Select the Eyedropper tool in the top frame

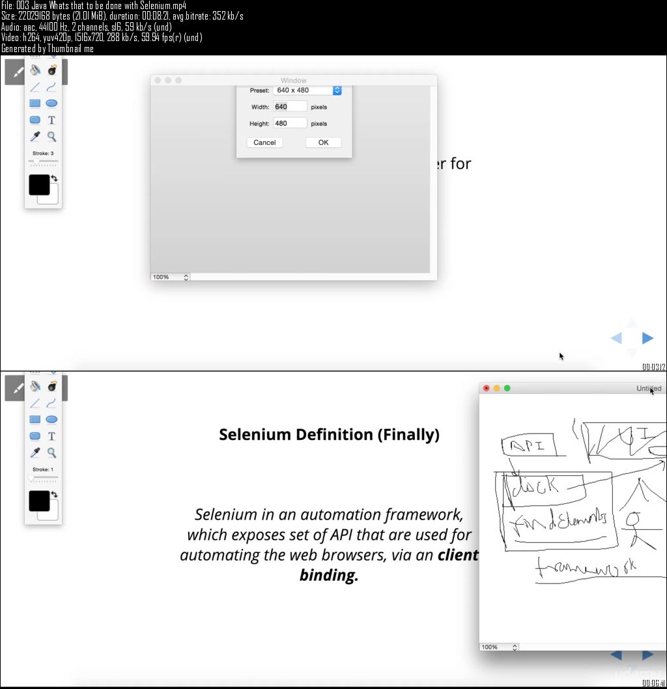pyautogui.click(x=35, y=137)
